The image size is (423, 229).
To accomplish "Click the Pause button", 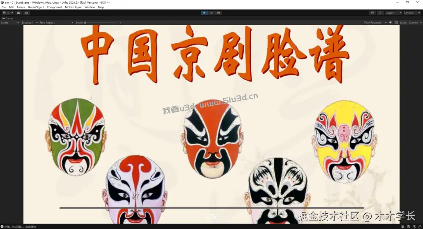I will click(211, 13).
